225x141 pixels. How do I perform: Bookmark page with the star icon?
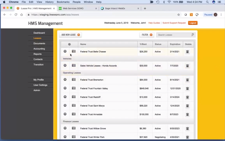[179, 15]
